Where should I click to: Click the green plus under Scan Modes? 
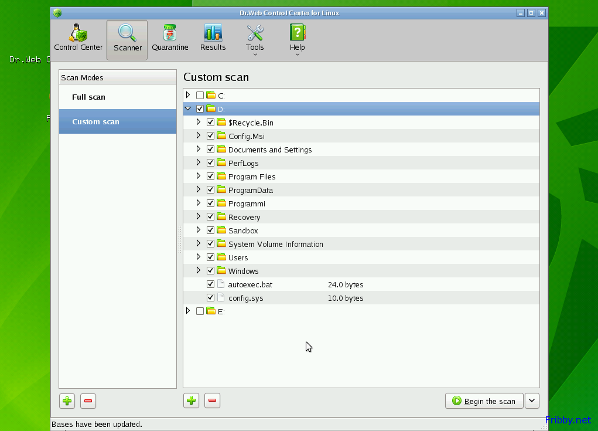click(x=67, y=401)
